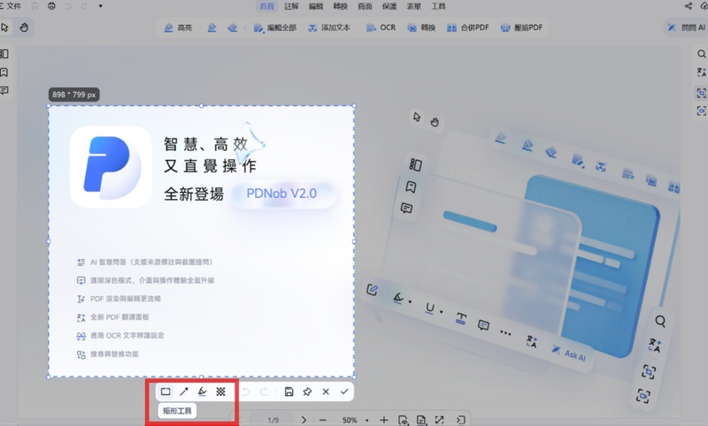Zoom out with the minus button
This screenshot has width=708, height=426.
322,420
